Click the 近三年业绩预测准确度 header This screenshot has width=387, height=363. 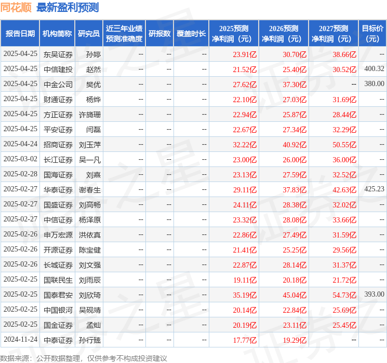point(124,34)
